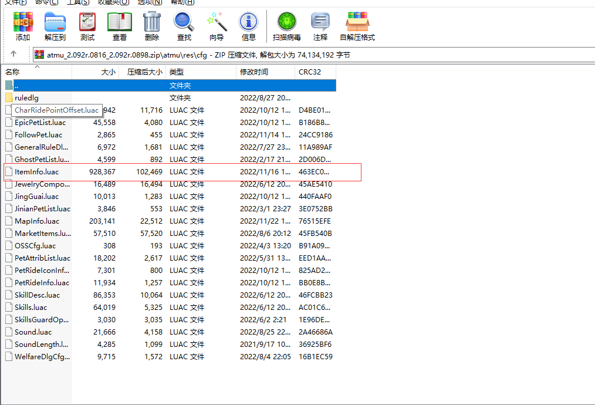Select the PetRideIconInf... file name
Image resolution: width=595 pixels, height=405 pixels.
[42, 270]
